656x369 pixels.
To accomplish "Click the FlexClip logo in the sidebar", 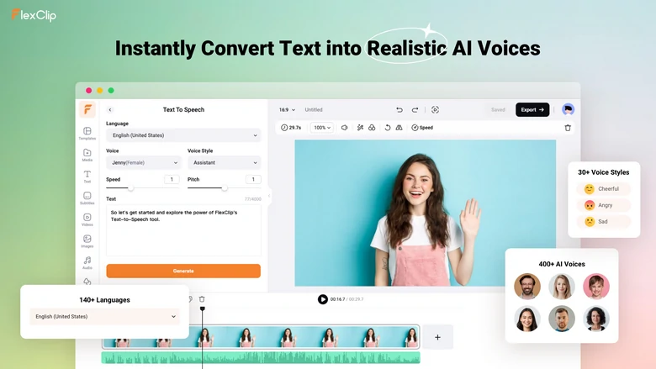I will (87, 109).
